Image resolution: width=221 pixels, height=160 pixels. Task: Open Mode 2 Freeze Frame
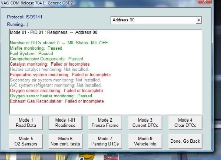(x=105, y=123)
